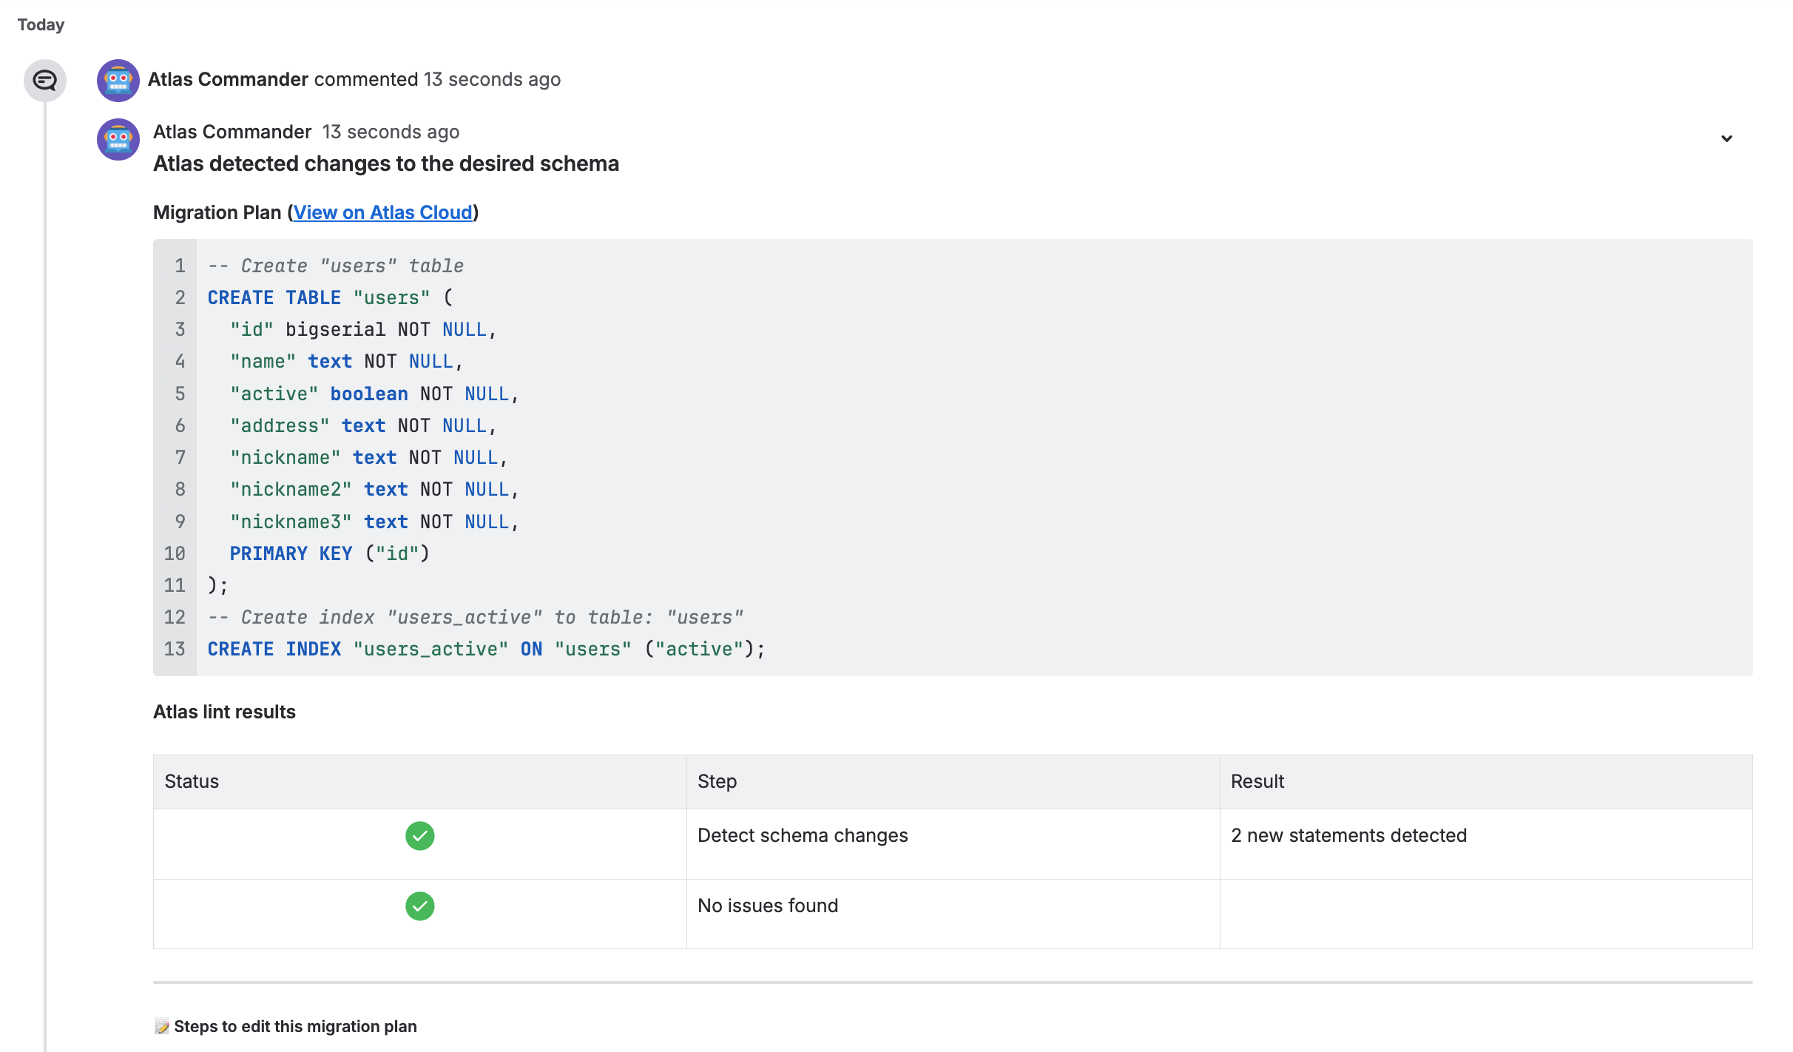Click the memo icon before Steps to edit
This screenshot has width=1793, height=1052.
162,1026
